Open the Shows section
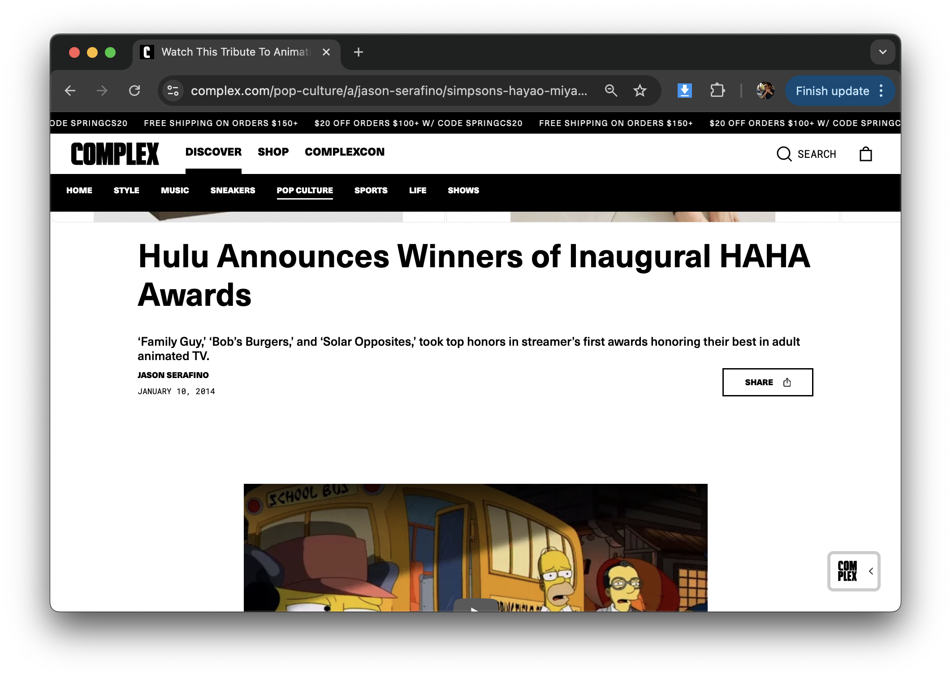 463,190
